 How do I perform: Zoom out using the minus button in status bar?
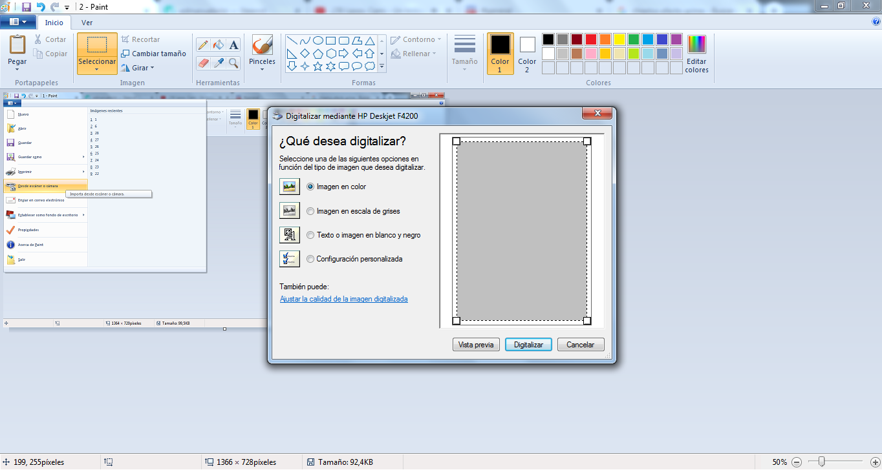point(797,462)
